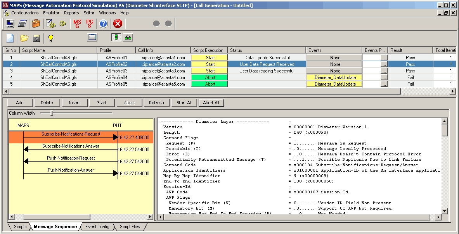Viewport: 459px width, 234px height.
Task: Click the red X stop icon
Action: pos(118,24)
